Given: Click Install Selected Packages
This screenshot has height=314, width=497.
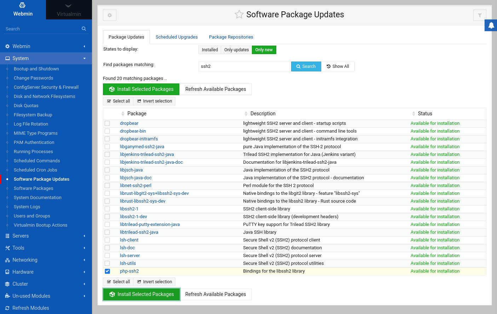Looking at the screenshot, I should coord(141,89).
